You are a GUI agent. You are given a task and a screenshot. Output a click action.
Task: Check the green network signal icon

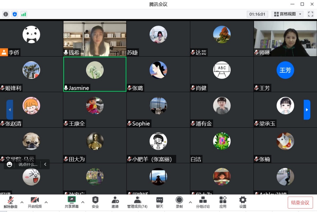pyautogui.click(x=24, y=14)
